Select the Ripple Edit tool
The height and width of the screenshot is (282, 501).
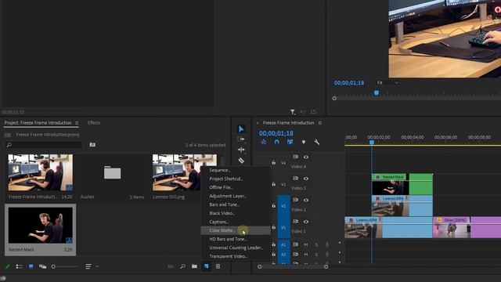[241, 150]
